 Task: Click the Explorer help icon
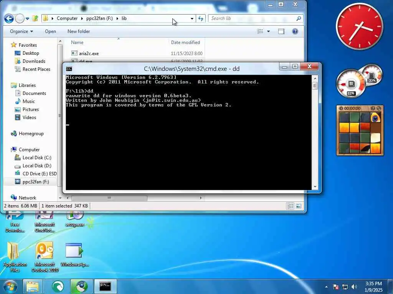295,31
